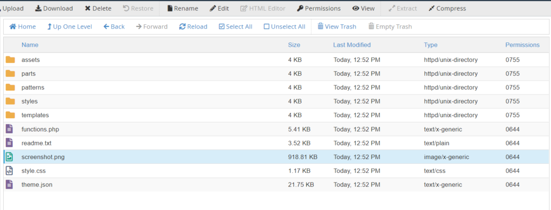Click the Compress toolbar button
Screen dimensions: 551x210
pyautogui.click(x=447, y=9)
